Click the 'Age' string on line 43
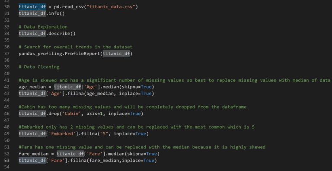This screenshot has height=171, width=332. [55, 94]
